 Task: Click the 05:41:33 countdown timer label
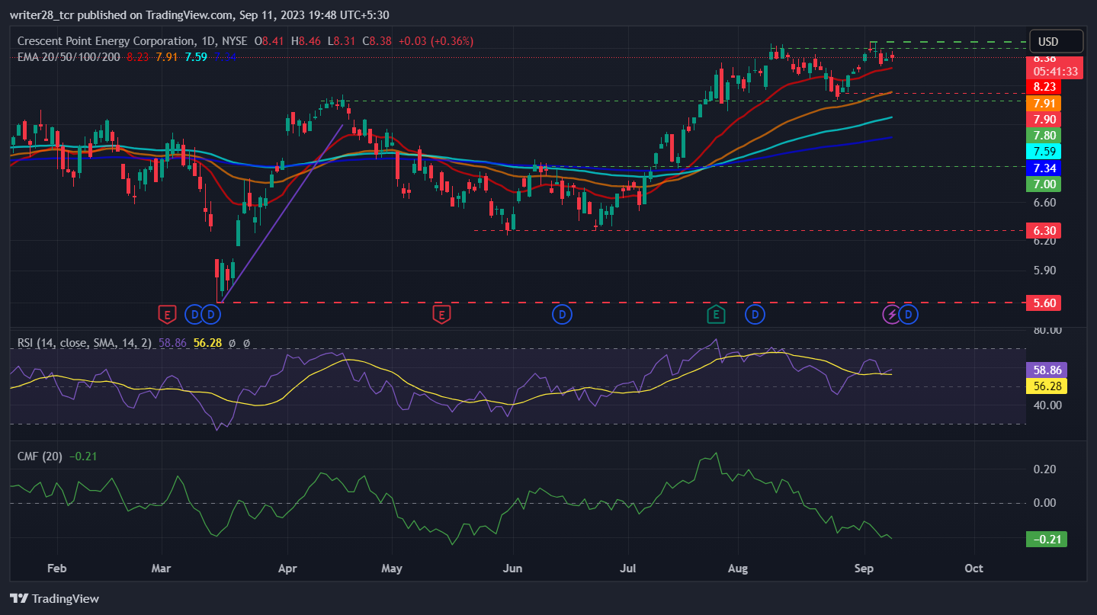point(1055,71)
